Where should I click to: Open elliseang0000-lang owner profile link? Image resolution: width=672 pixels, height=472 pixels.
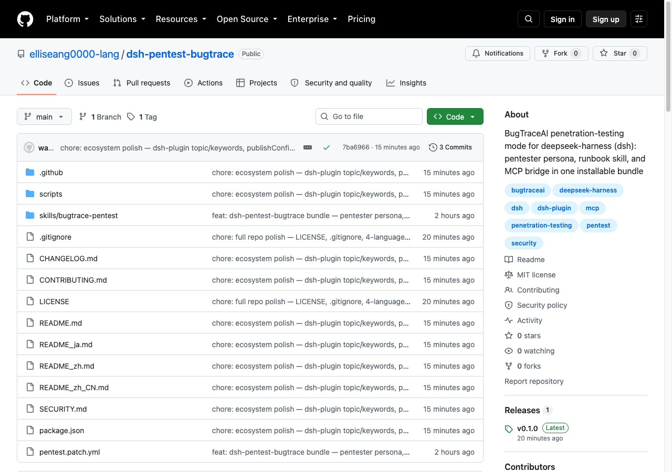coord(74,54)
